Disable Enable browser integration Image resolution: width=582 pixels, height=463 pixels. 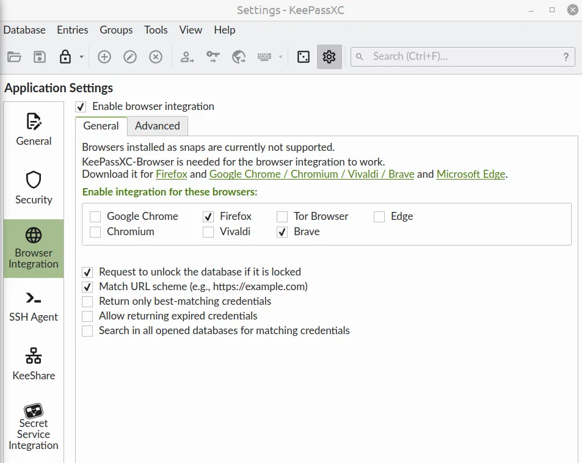point(80,106)
